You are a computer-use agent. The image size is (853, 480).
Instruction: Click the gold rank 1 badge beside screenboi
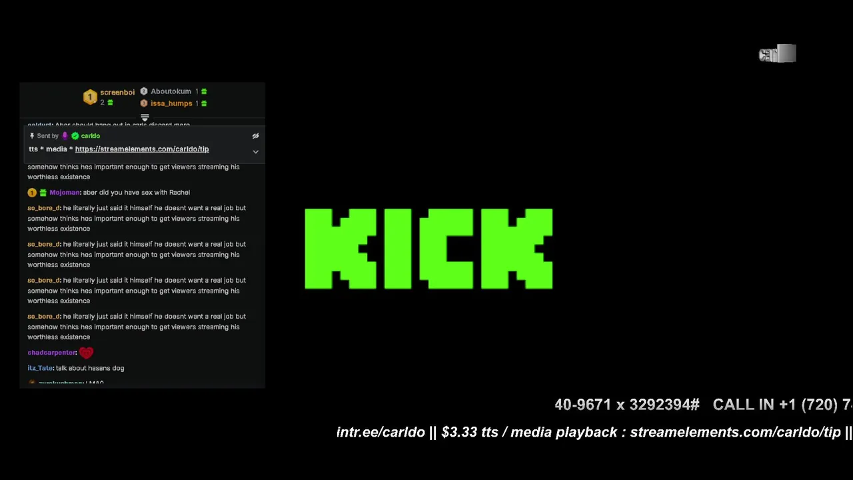[x=90, y=97]
